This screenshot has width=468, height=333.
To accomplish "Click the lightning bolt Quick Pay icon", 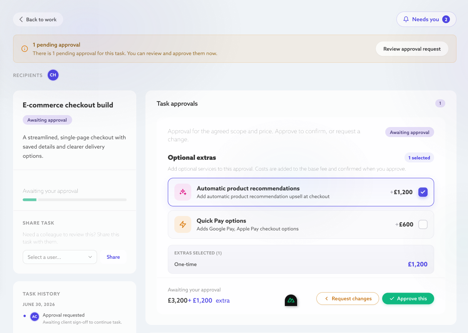I will [x=183, y=224].
